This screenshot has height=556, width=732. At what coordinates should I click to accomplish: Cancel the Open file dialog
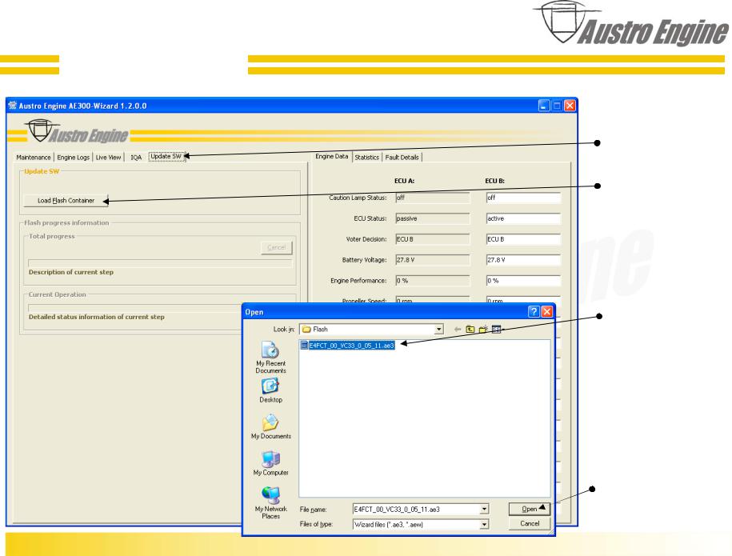click(530, 523)
